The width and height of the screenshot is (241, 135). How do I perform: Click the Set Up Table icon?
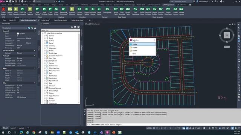(116, 11)
